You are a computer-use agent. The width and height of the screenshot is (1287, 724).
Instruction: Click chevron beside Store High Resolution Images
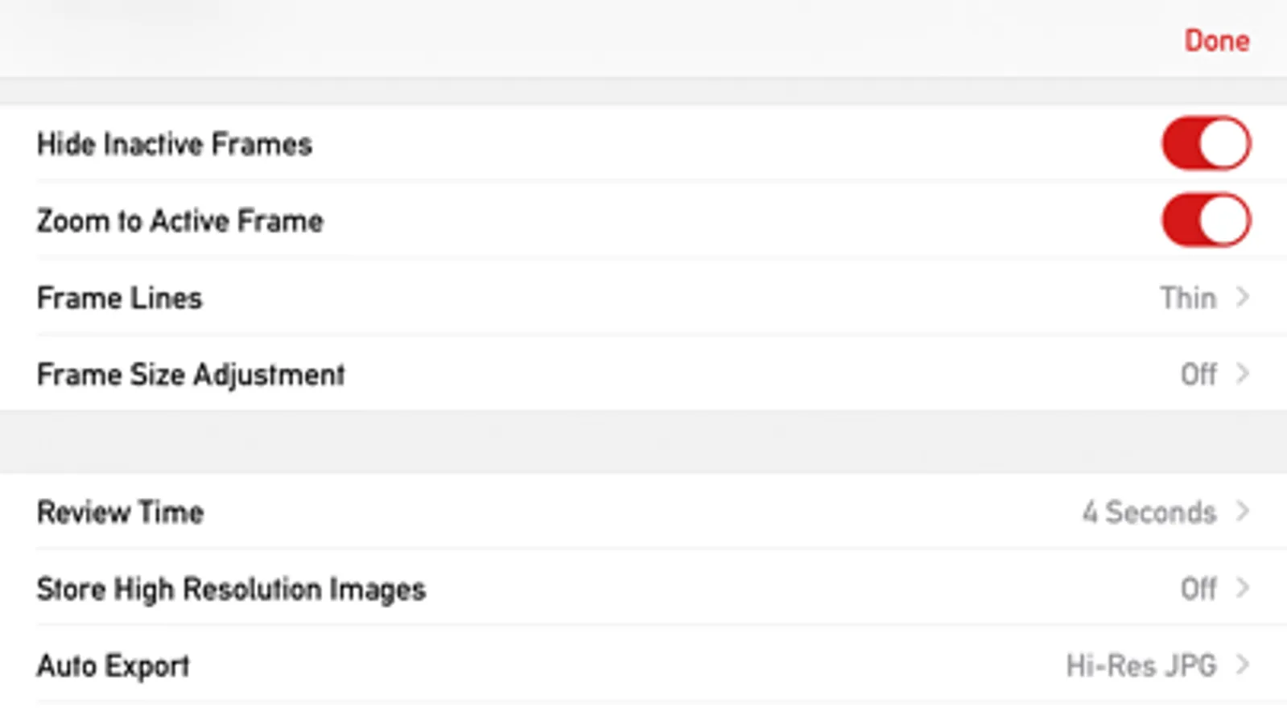click(1243, 588)
